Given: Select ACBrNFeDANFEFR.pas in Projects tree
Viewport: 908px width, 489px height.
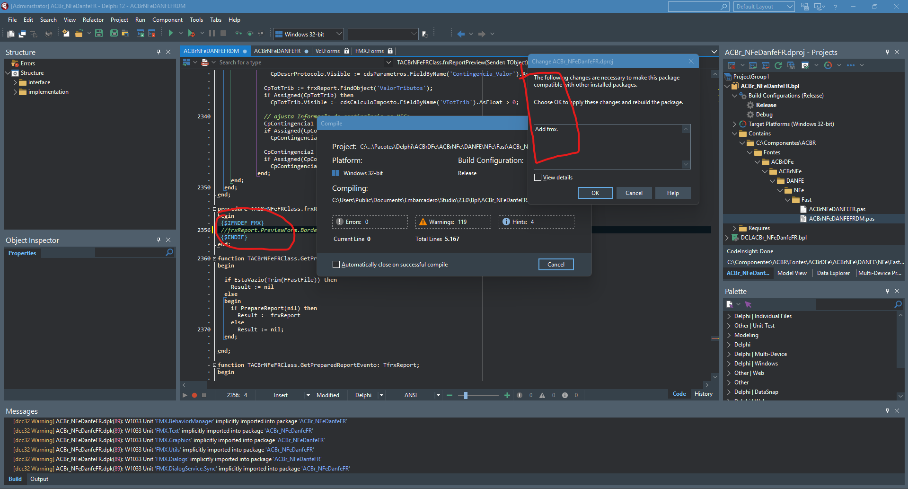Looking at the screenshot, I should click(x=837, y=209).
